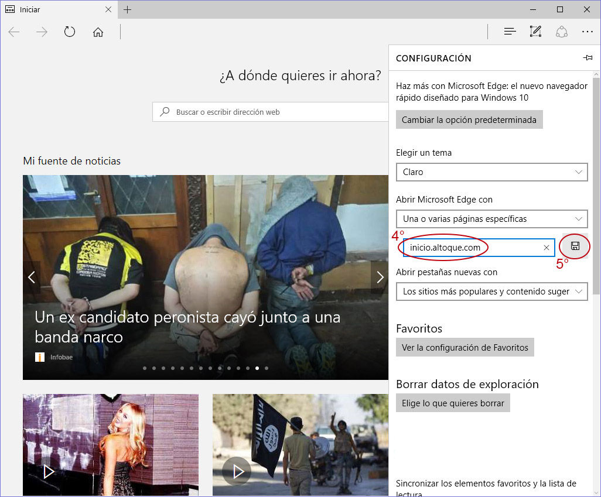The height and width of the screenshot is (497, 601).
Task: Minimize the Edge window
Action: coord(533,9)
